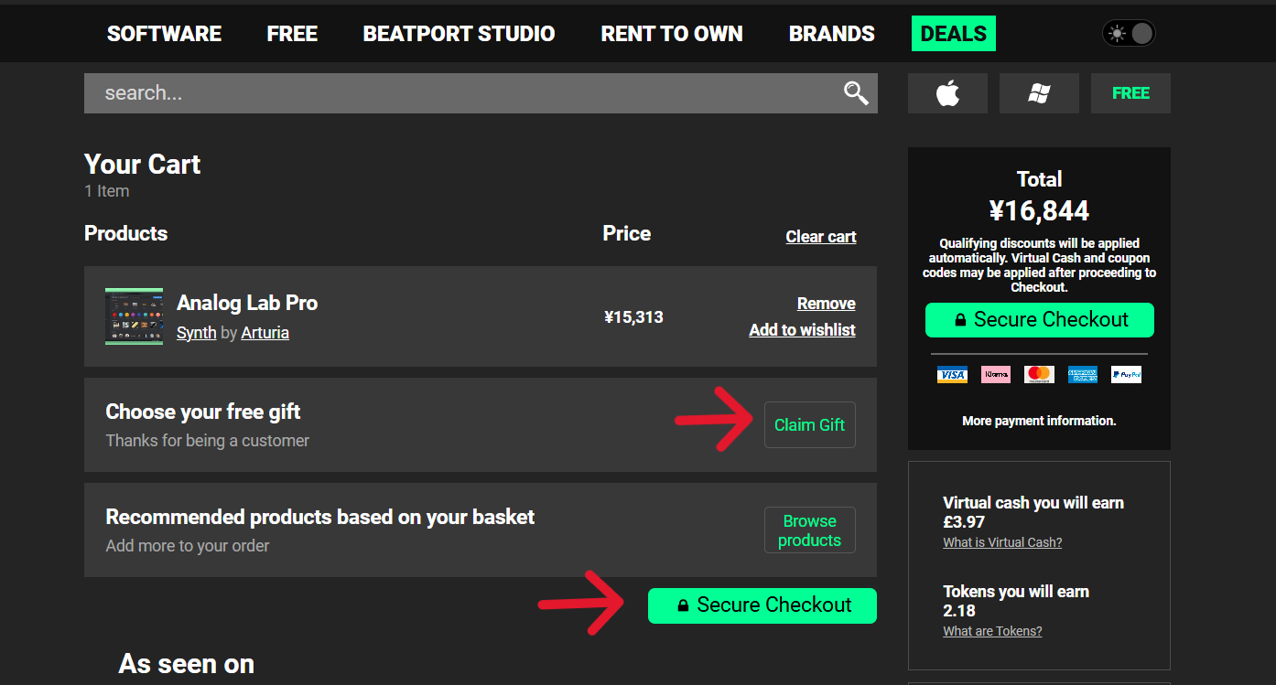This screenshot has height=685, width=1276.
Task: Click the Klarna payment icon
Action: coord(996,374)
